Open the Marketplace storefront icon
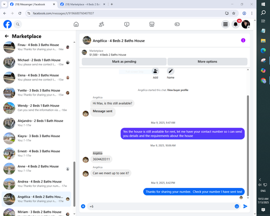Viewport: 270px width, 216px height. tap(152, 24)
